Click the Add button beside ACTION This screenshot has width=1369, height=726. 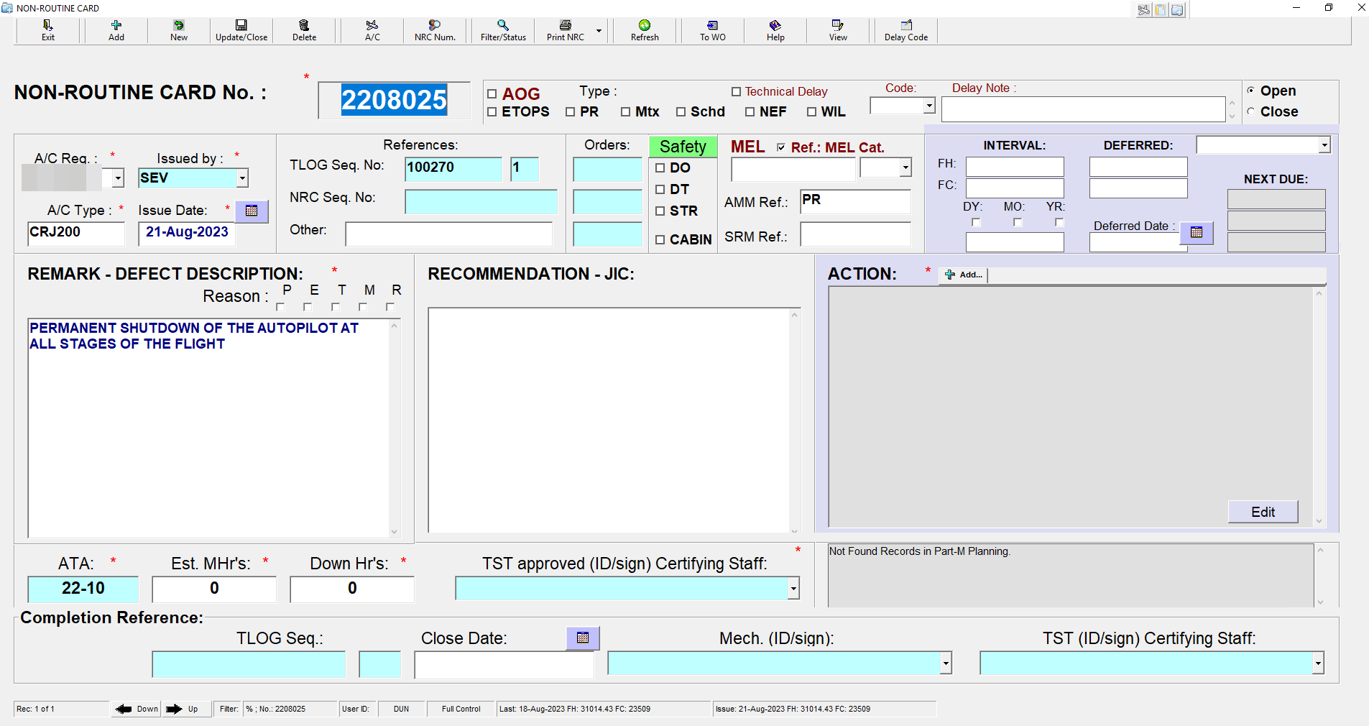pos(964,275)
